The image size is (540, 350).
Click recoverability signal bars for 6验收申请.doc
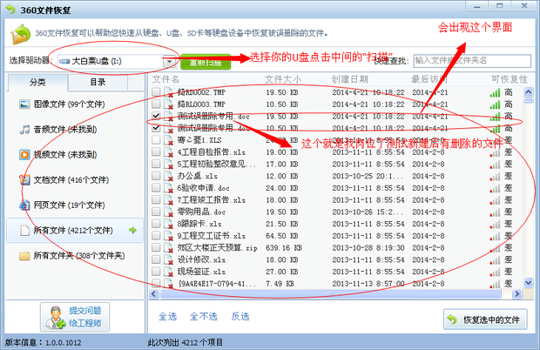(495, 188)
